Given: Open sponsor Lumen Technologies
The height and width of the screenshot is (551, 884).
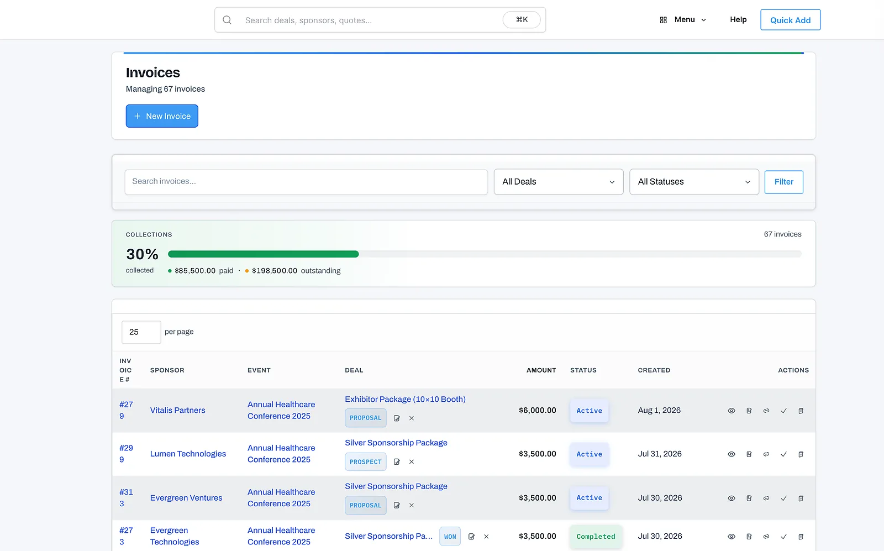Looking at the screenshot, I should point(188,454).
